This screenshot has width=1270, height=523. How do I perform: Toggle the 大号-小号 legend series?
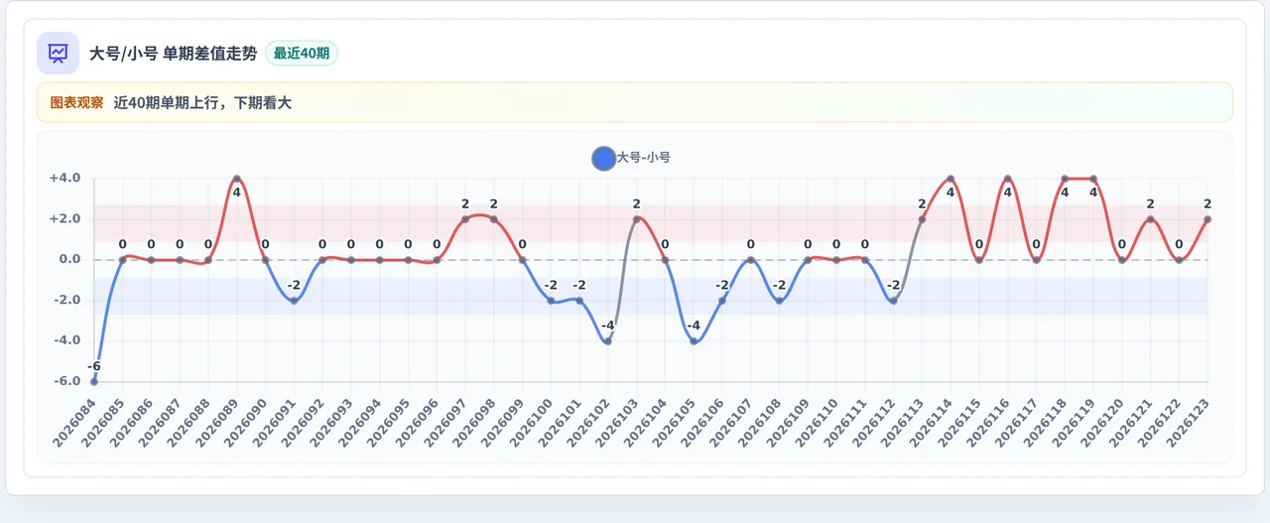pos(631,158)
